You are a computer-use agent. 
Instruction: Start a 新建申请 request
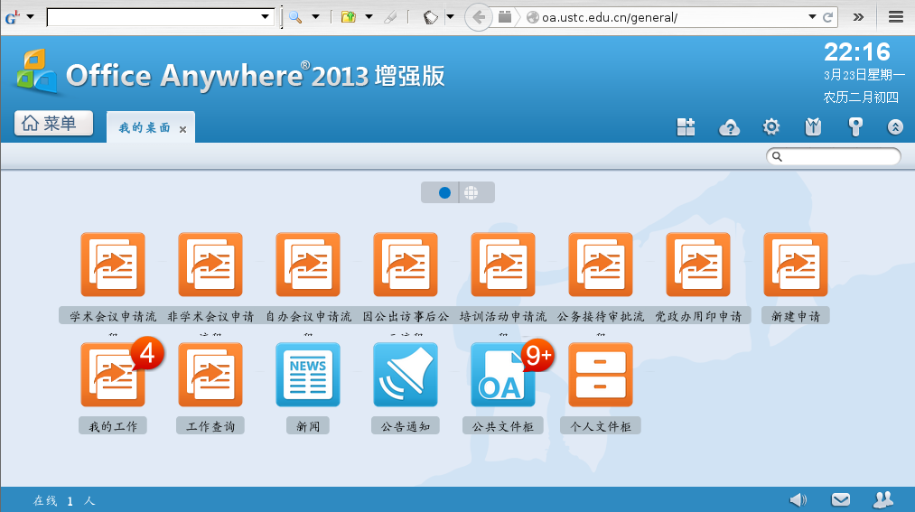(x=796, y=265)
